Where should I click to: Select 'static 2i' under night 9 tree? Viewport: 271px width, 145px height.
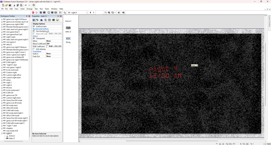pos(12,138)
